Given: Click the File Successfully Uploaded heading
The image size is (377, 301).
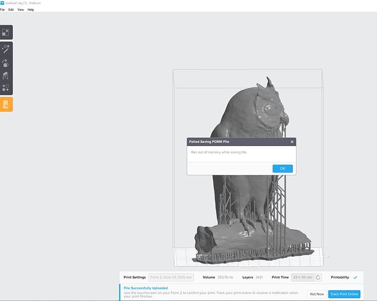Looking at the screenshot, I should point(146,288).
